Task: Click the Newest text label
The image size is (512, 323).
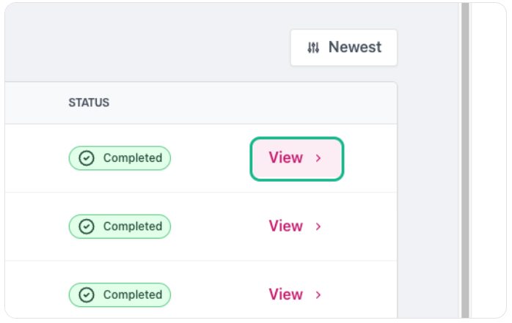Action: click(x=354, y=48)
